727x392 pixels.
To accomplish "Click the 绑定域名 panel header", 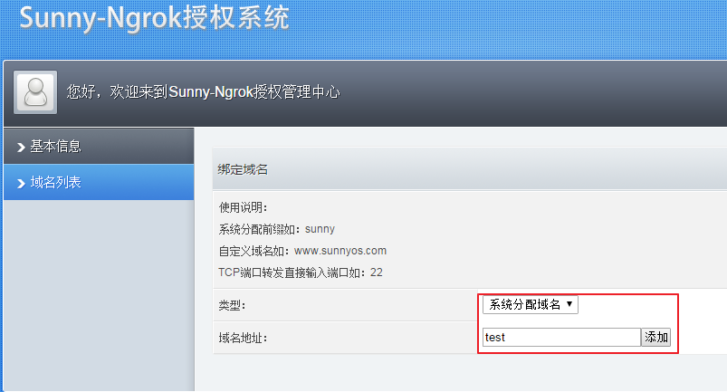I will (x=469, y=169).
